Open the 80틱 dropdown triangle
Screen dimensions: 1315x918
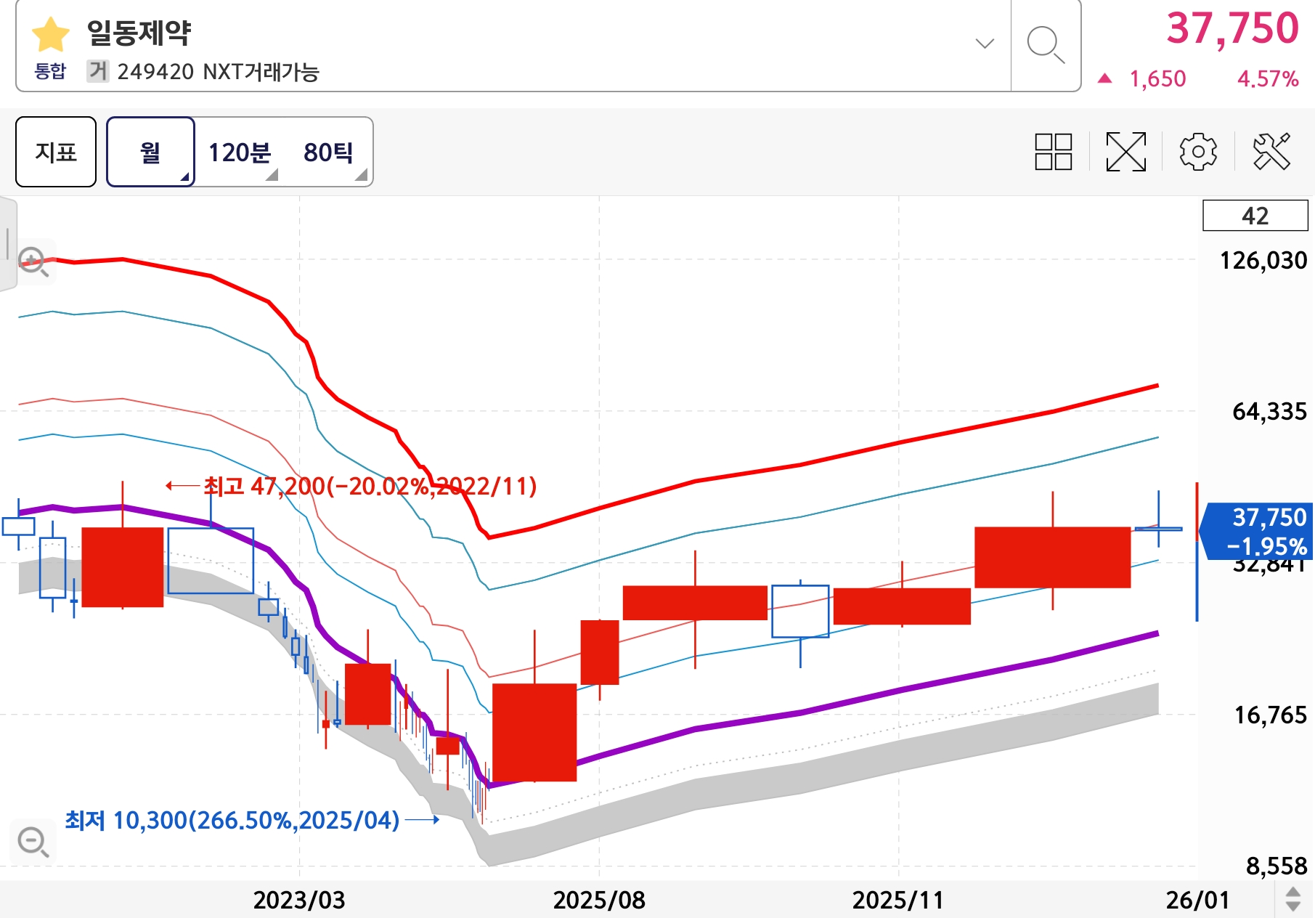point(361,175)
